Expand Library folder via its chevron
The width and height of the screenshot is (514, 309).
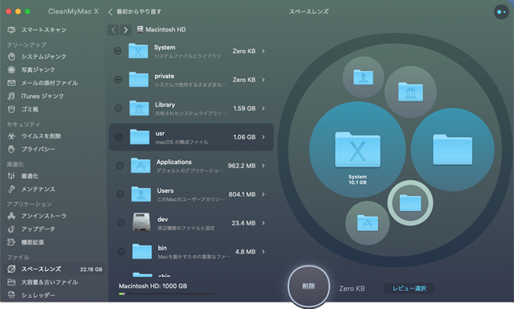(263, 108)
